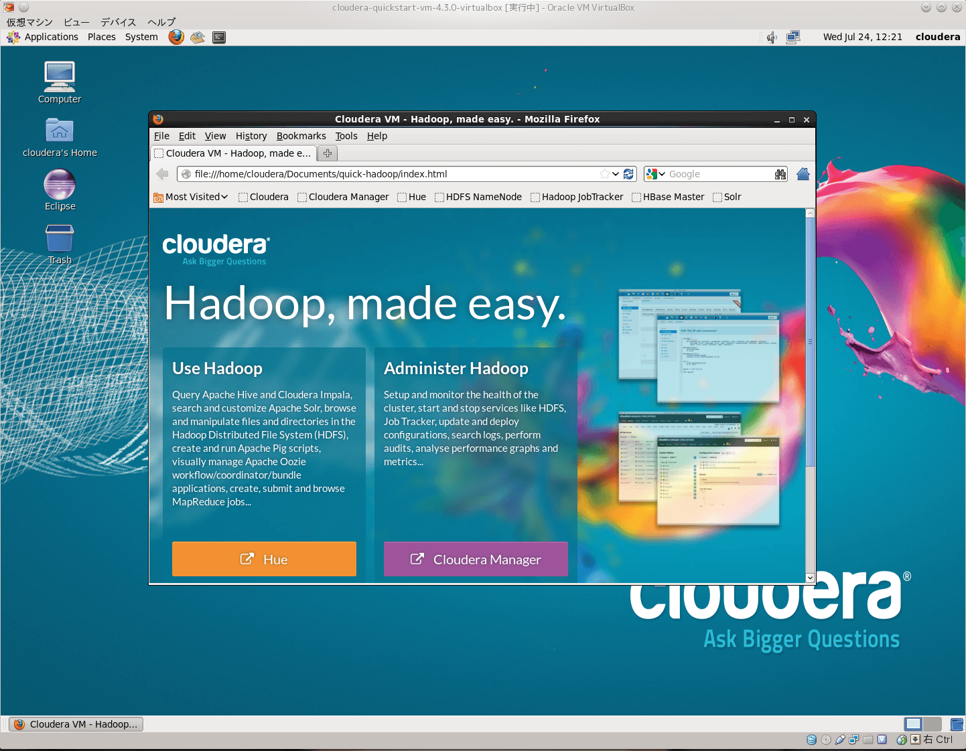Screen dimensions: 966x751
Task: Open the Computer desktop icon
Action: pos(60,82)
